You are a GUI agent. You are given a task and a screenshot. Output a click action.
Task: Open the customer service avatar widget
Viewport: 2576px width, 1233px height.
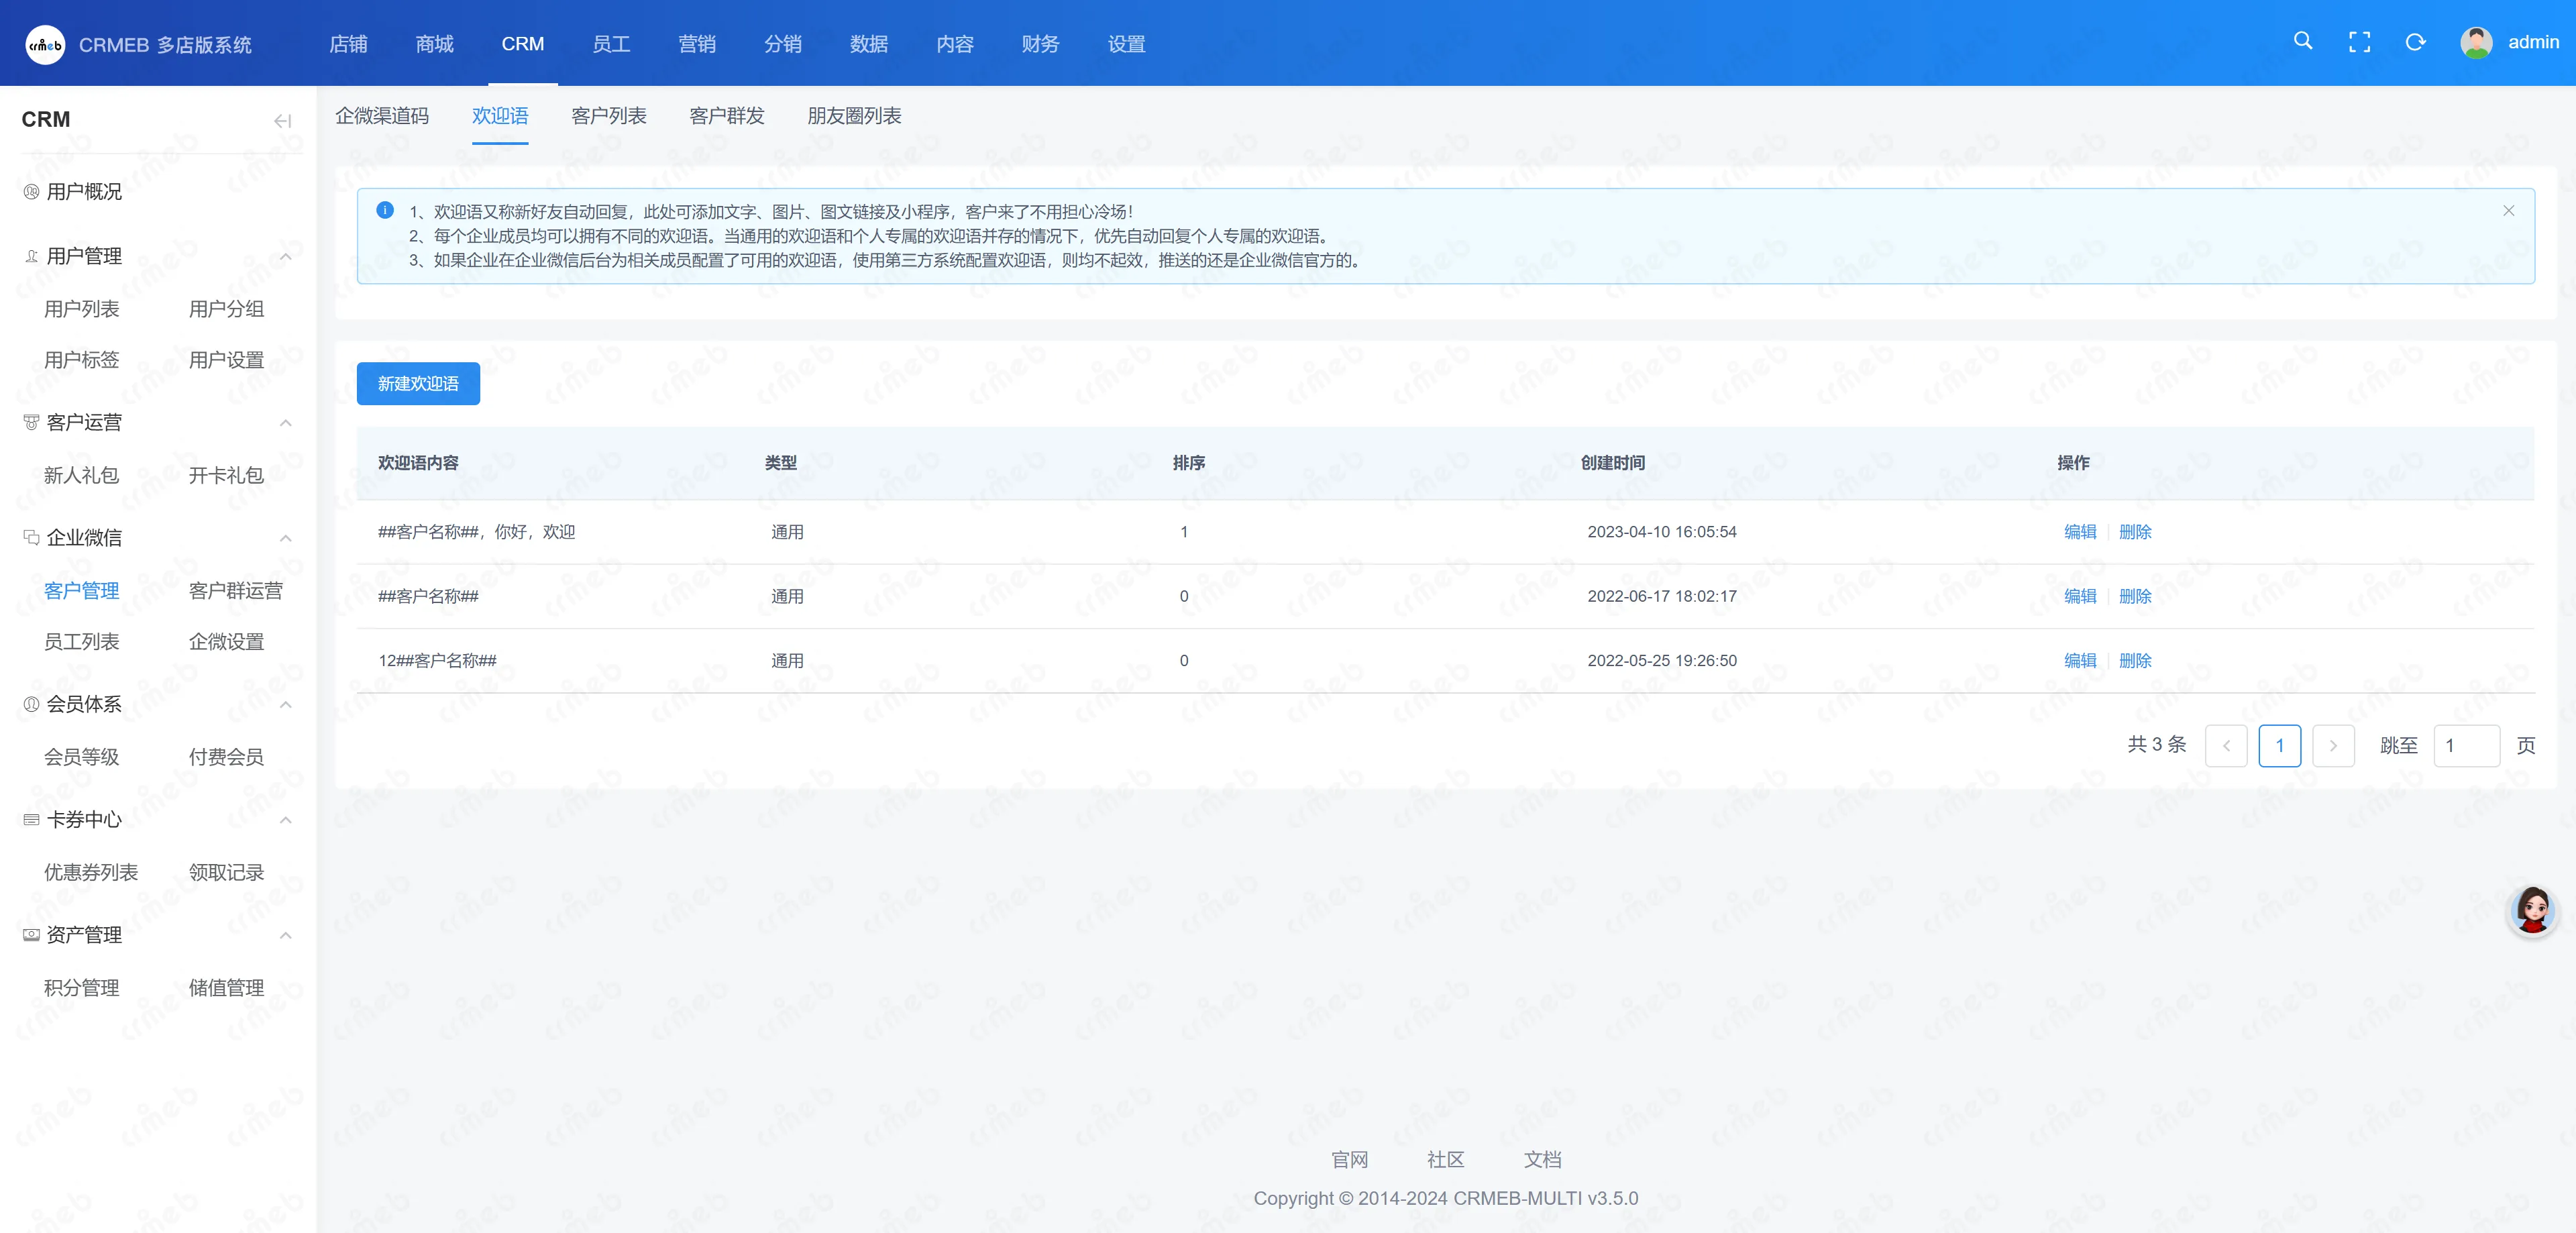tap(2532, 910)
